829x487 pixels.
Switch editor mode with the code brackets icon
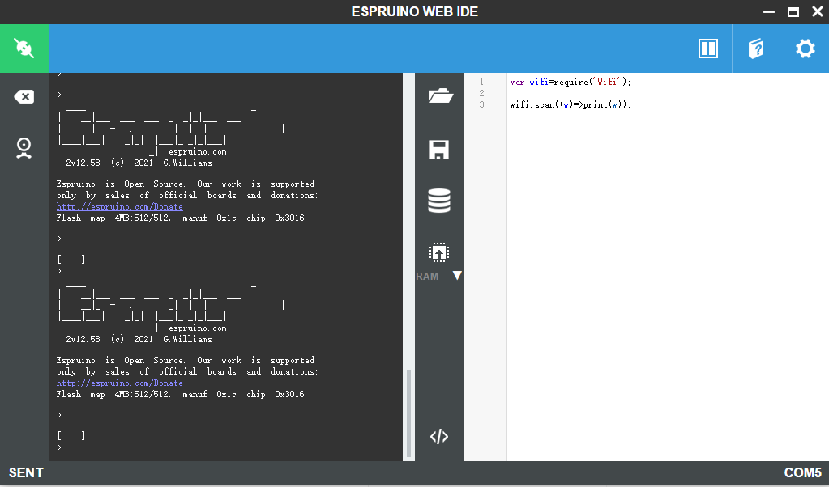tap(439, 436)
